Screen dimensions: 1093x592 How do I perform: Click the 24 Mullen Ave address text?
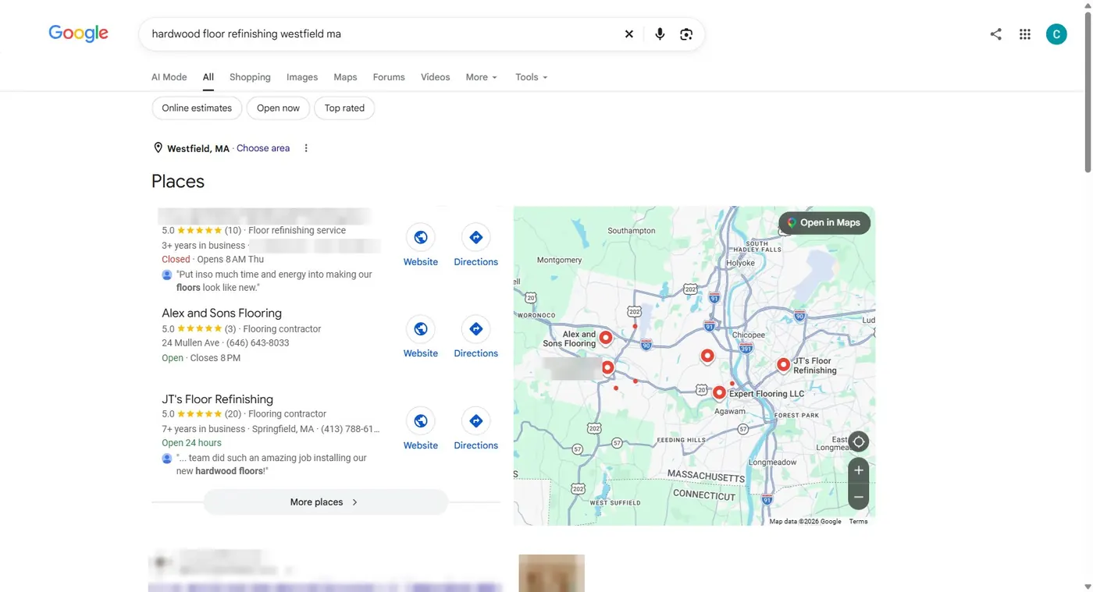(191, 342)
